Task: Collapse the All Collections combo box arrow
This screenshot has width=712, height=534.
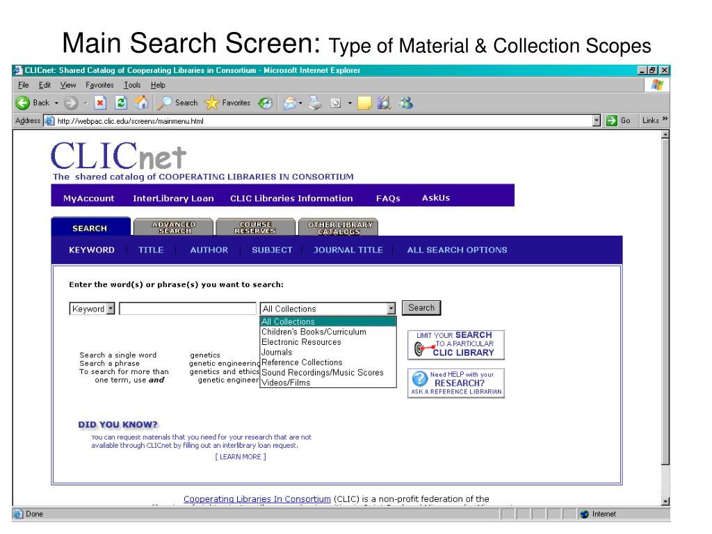Action: point(391,309)
